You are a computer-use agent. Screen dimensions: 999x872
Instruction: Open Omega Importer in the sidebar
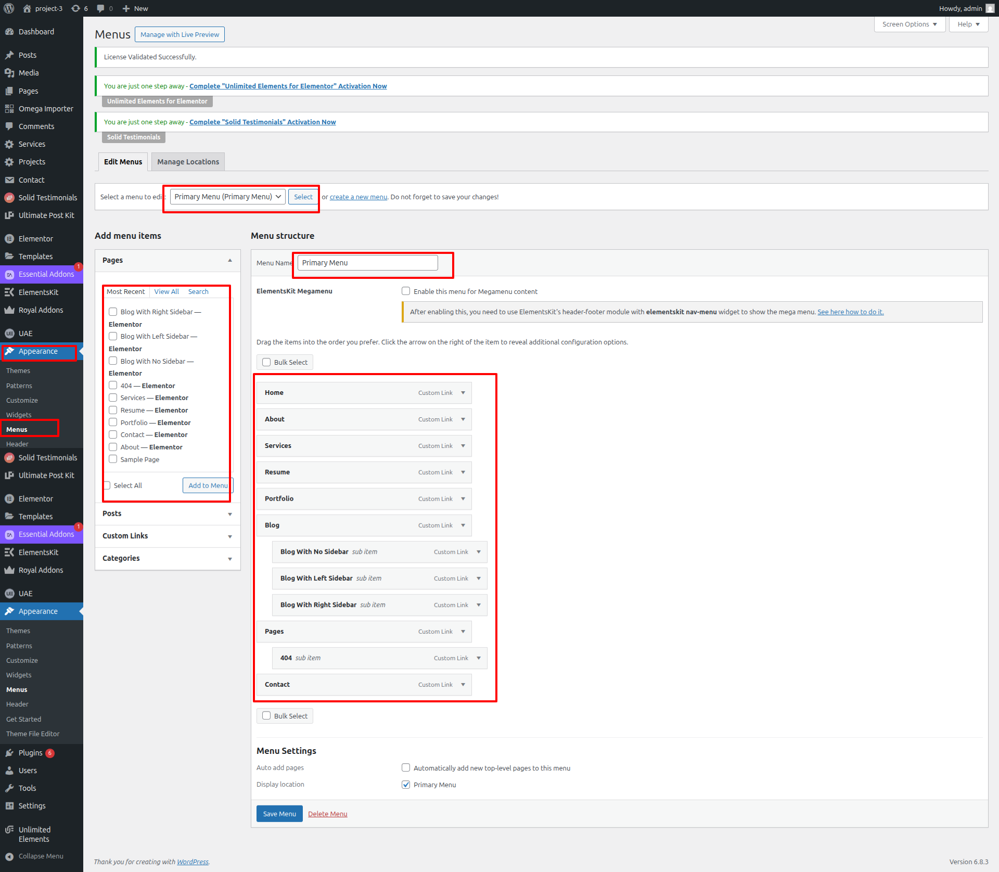tap(46, 109)
